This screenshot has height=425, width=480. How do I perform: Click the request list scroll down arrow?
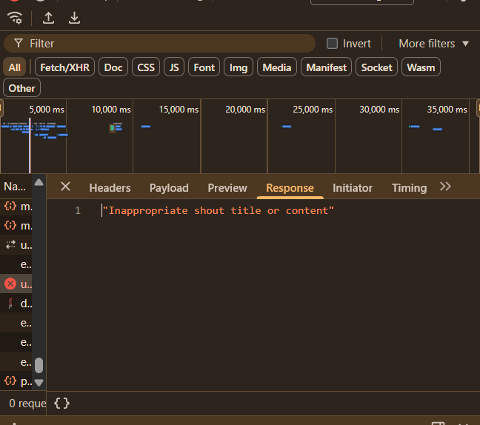[x=39, y=383]
